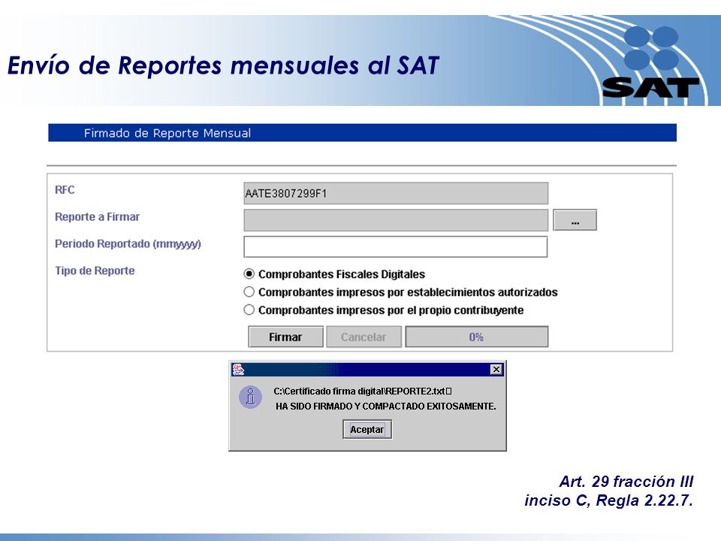Click the Java icon in dialog title bar

(x=238, y=370)
